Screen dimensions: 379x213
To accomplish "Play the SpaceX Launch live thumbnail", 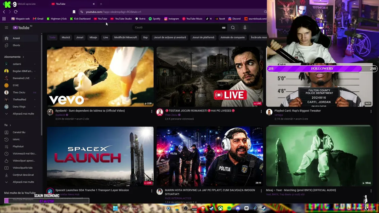I will 100,156.
